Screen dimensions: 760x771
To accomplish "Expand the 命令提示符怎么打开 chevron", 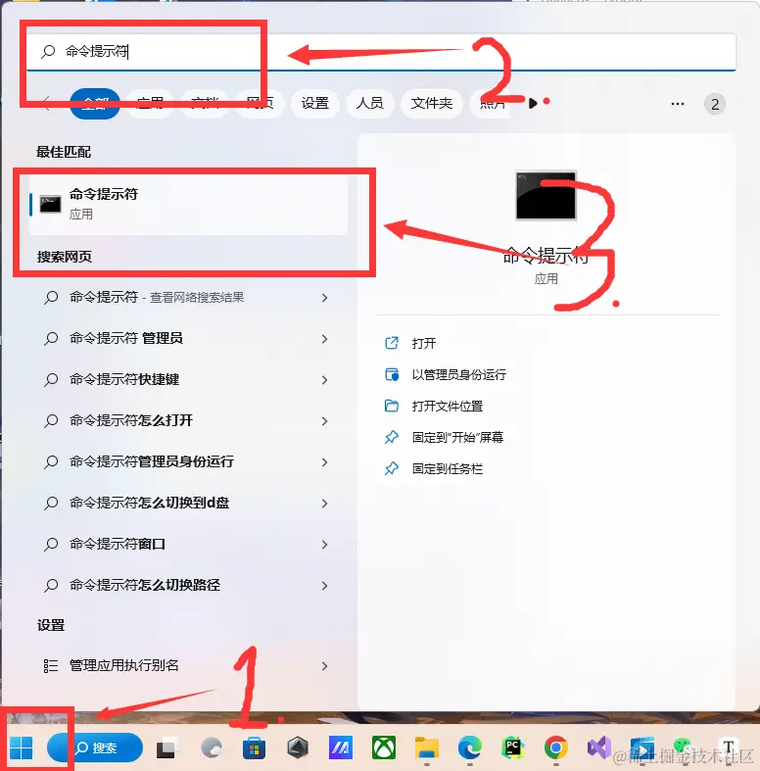I will (324, 421).
